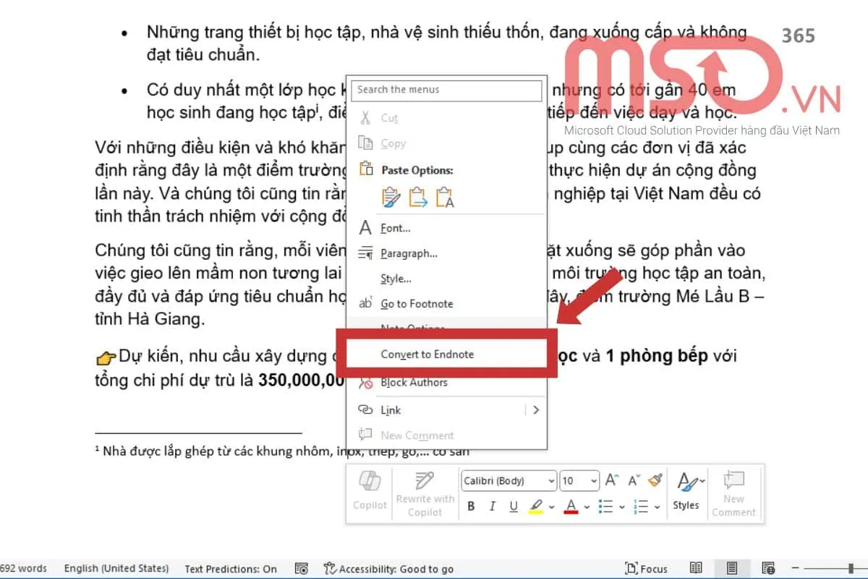Select Keep Text Only paste icon
Image resolution: width=868 pixels, height=579 pixels.
[x=445, y=197]
